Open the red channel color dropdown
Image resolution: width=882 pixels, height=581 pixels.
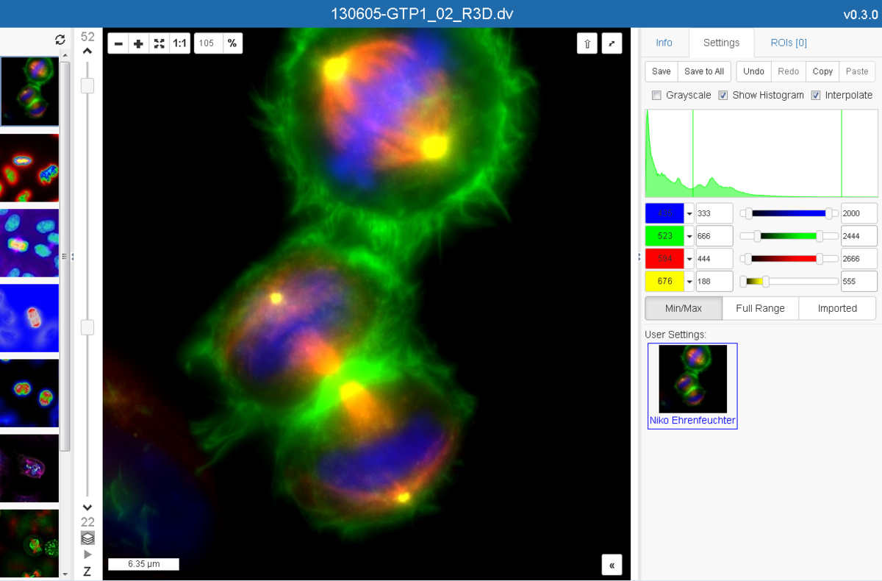click(689, 259)
